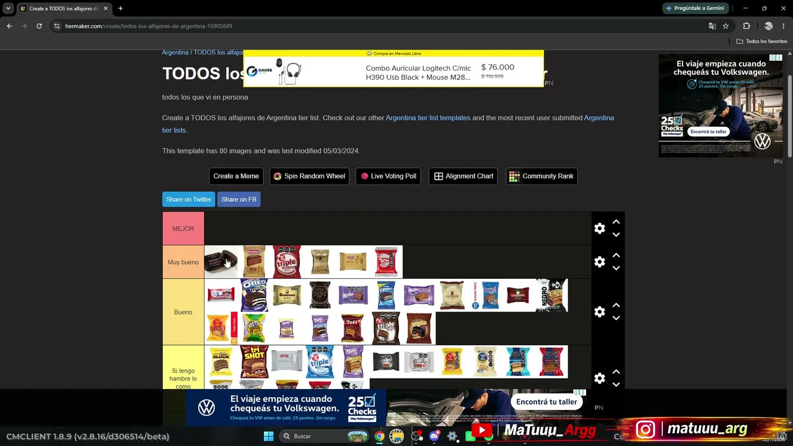793x446 pixels.
Task: Pick the red Triple alfajor in Muy bueno
Action: [x=287, y=262]
